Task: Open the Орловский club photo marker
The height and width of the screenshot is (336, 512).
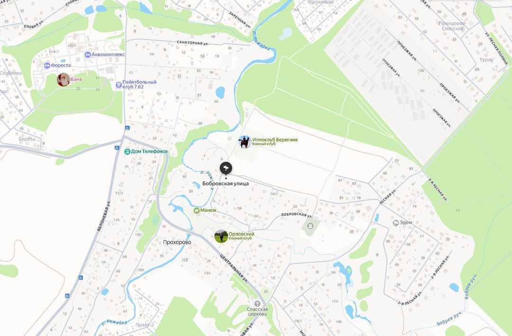Action: 221,236
